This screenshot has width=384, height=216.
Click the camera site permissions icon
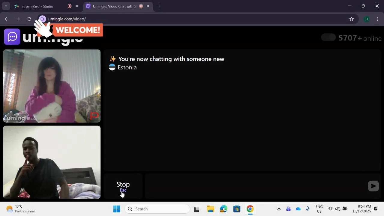pos(42,19)
